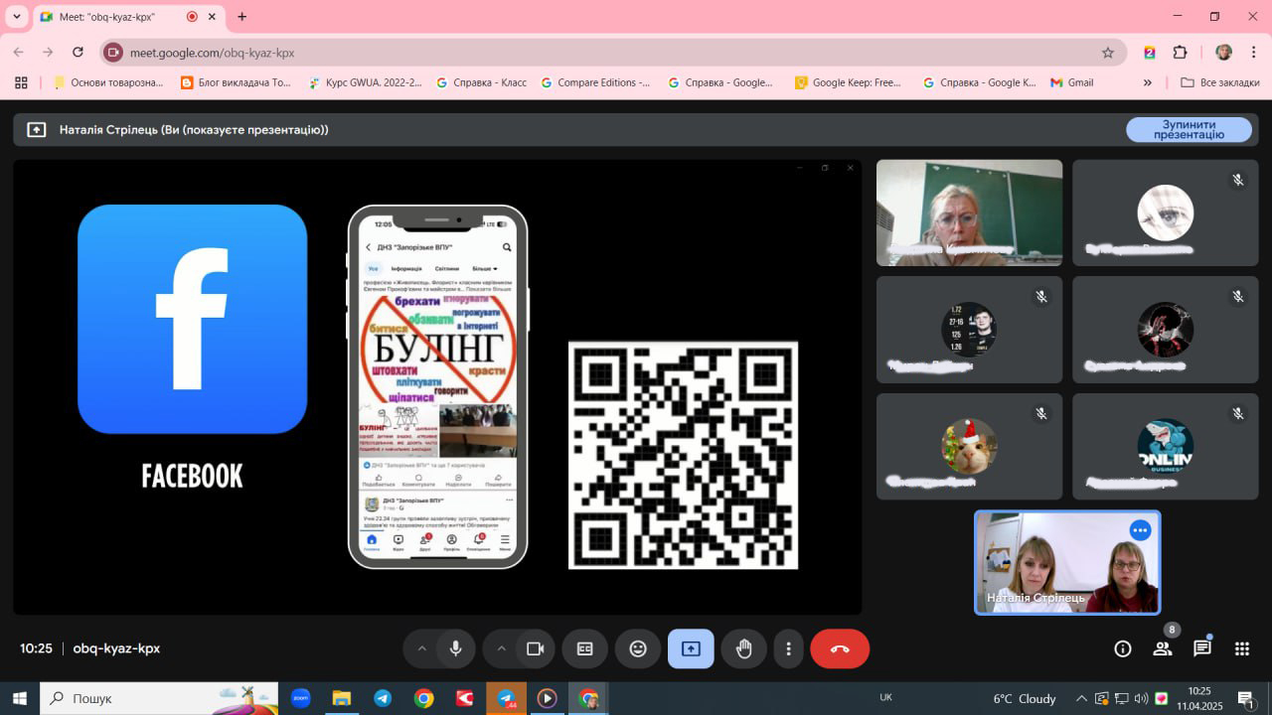Select the Meet obq-kyaz-kpx tab
This screenshot has height=715, width=1272.
click(128, 17)
